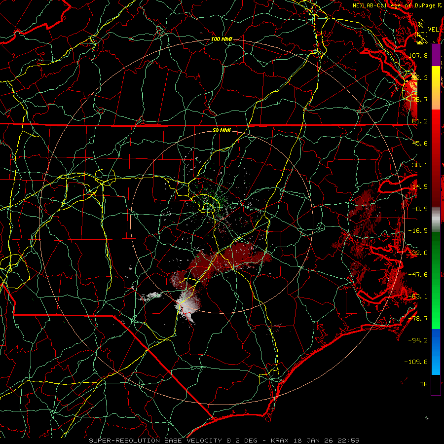444x444 pixels.
Task: Click the [KT] units label
Action: [x=421, y=34]
